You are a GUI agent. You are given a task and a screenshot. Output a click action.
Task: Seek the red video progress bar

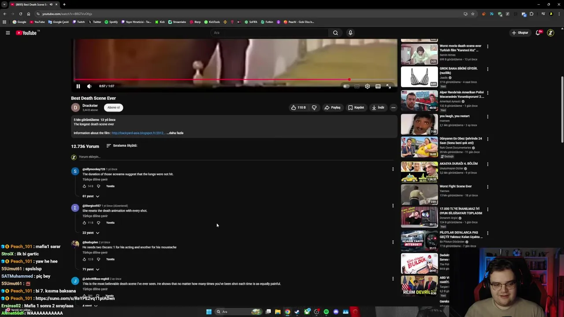[235, 80]
